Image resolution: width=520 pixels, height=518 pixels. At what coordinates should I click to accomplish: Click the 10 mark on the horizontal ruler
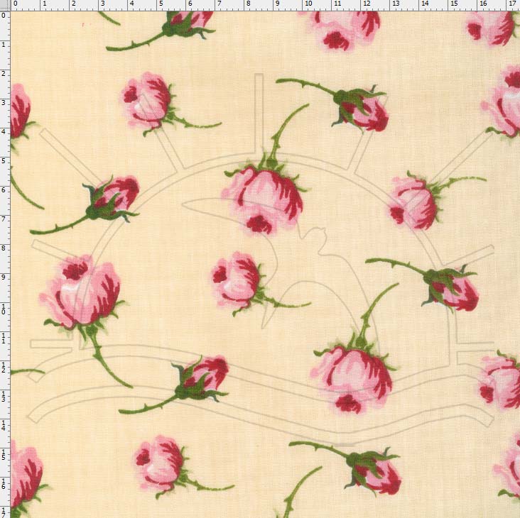click(308, 4)
